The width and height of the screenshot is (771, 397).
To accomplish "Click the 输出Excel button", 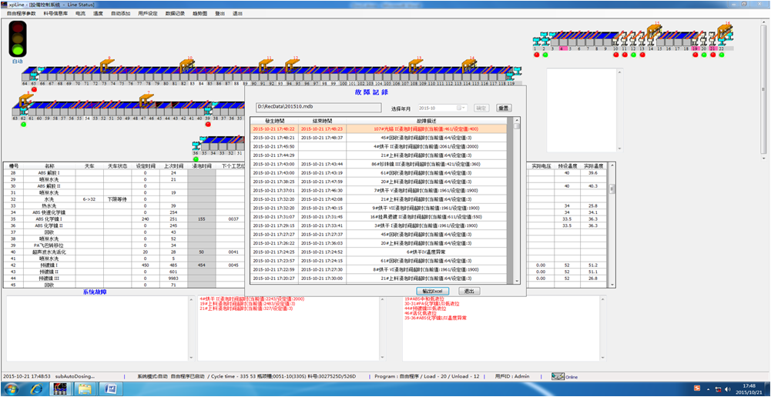I will coord(434,291).
